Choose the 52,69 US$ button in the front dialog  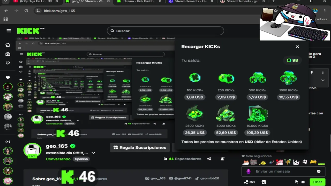point(226,133)
